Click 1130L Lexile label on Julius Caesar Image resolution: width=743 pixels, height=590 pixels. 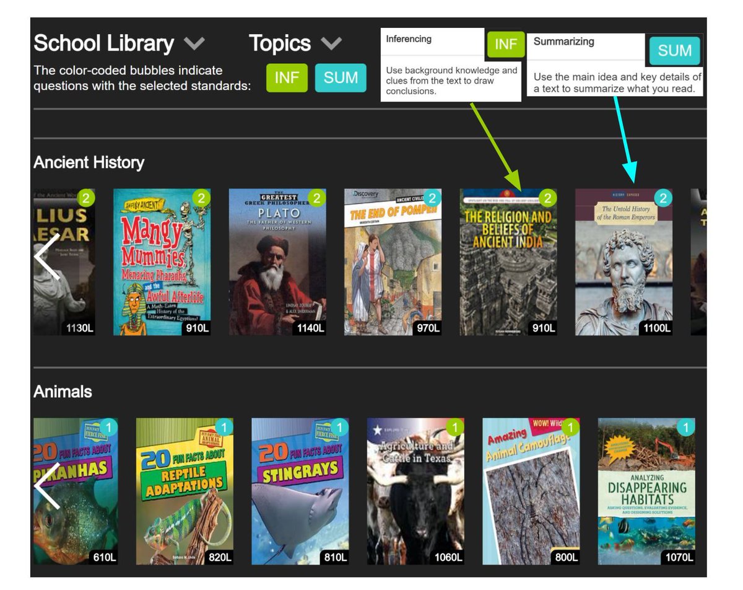79,328
